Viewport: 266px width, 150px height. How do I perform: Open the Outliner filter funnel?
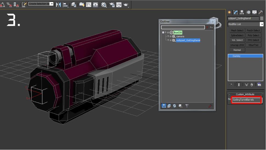[x=187, y=106]
